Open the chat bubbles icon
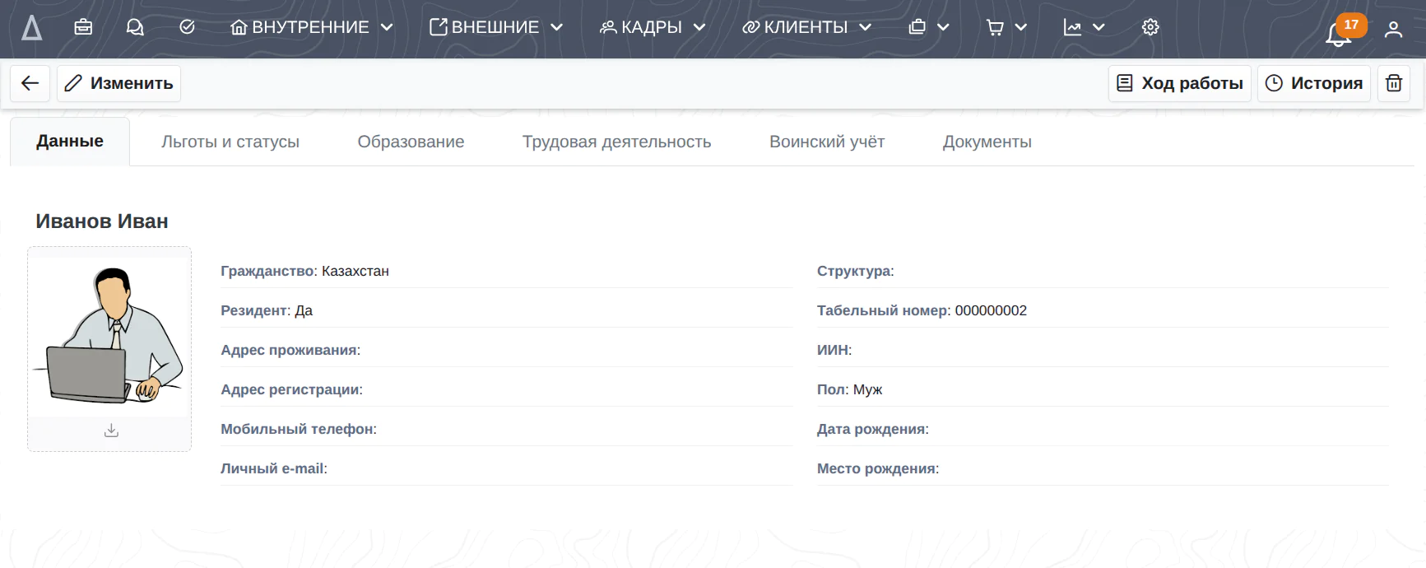1426x568 pixels. [x=135, y=27]
